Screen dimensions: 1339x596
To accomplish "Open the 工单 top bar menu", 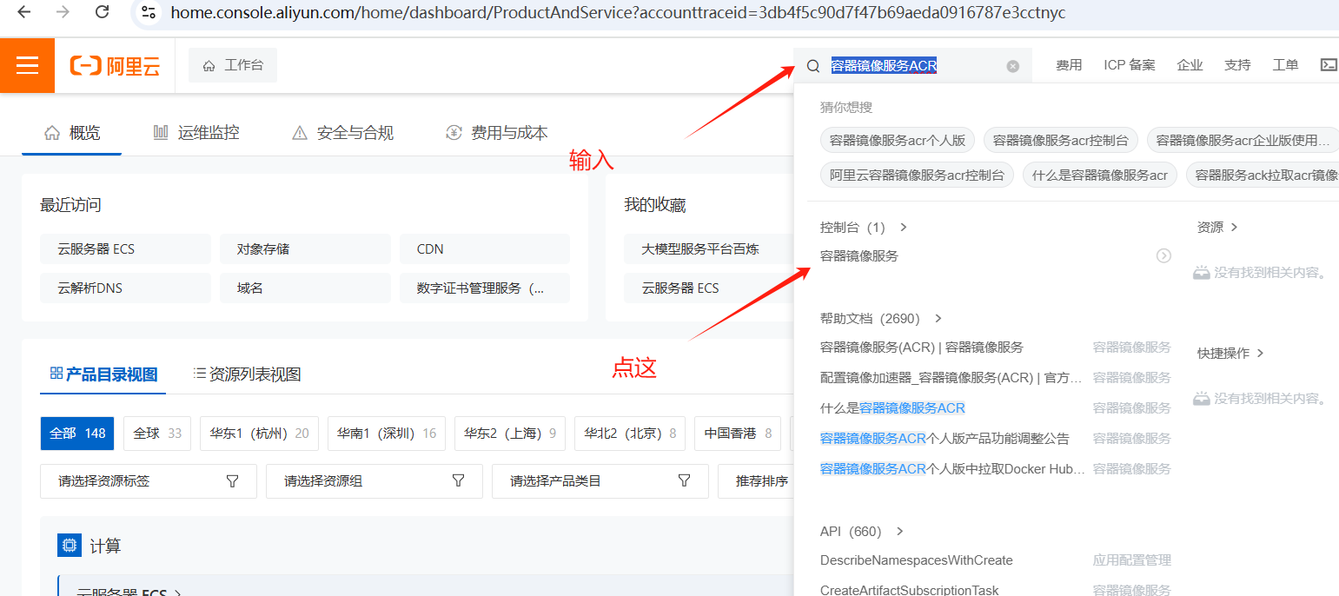I will (x=1285, y=65).
